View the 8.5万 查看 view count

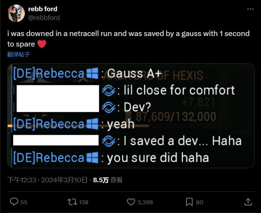[108, 180]
